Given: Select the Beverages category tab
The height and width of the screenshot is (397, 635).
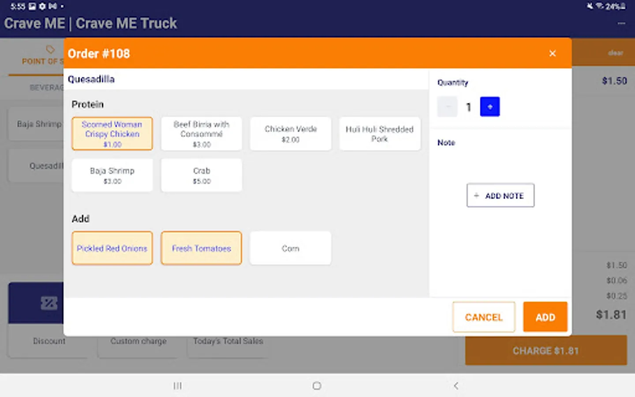Looking at the screenshot, I should click(x=47, y=87).
